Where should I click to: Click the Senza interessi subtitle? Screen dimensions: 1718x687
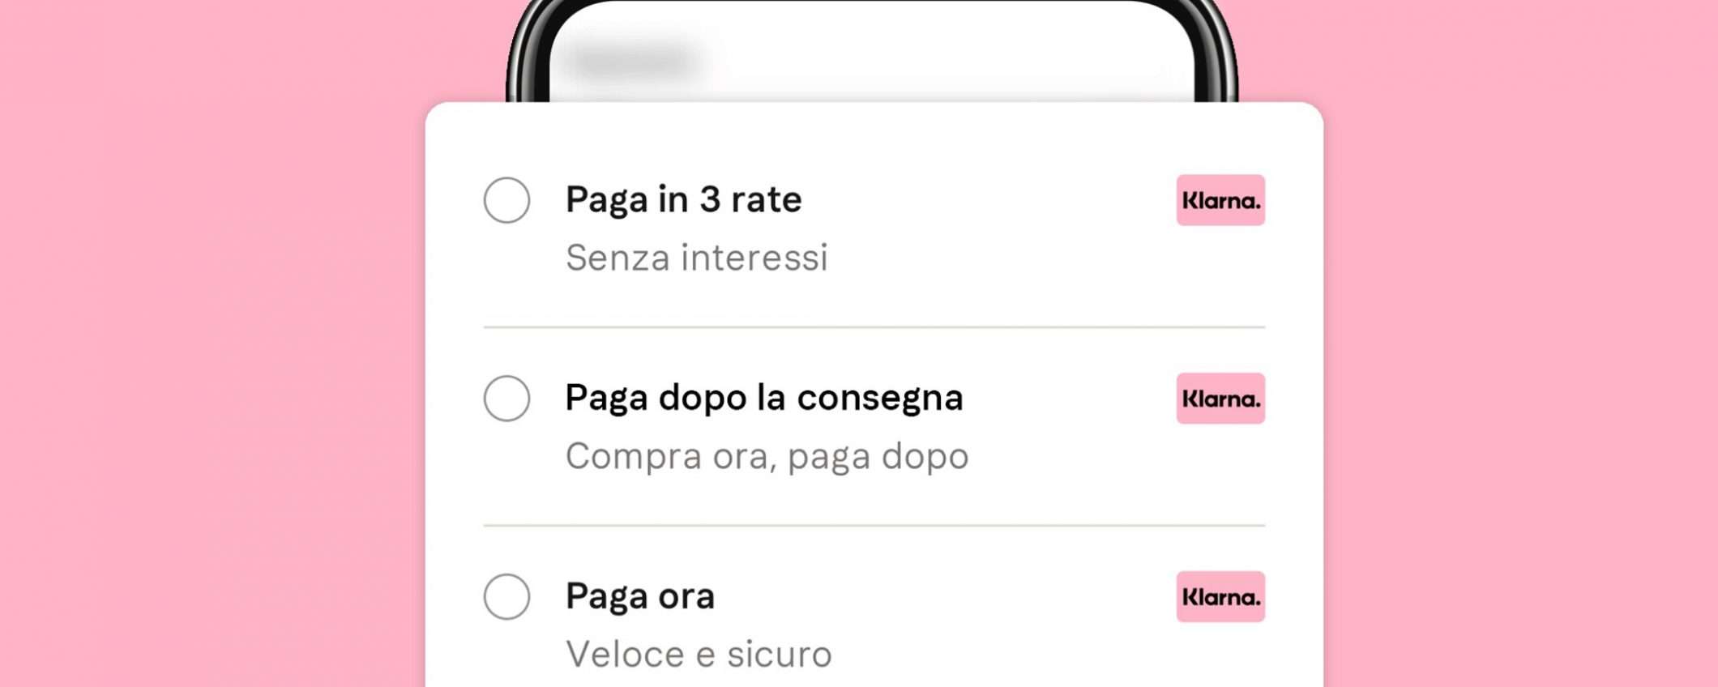click(696, 258)
